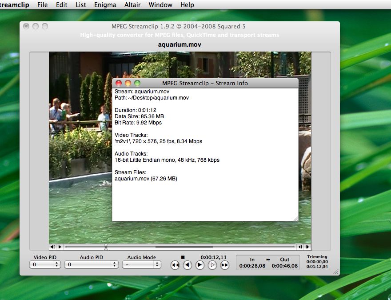The image size is (391, 300).
Task: Click the main window resize grip
Action: point(336,272)
